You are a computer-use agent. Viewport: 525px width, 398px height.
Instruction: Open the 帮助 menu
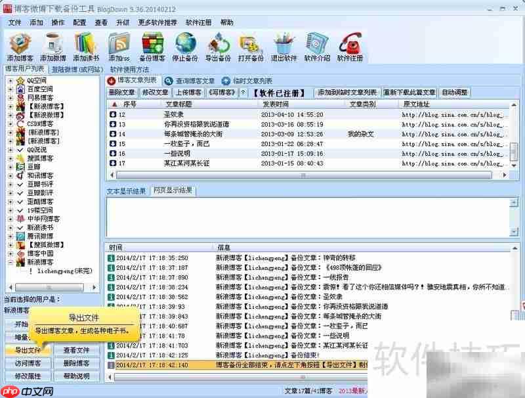[x=226, y=22]
